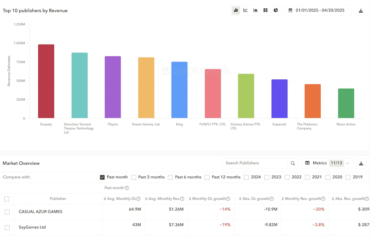The height and width of the screenshot is (236, 370).
Task: Check the 2019 comparison checkbox
Action: tap(348, 177)
